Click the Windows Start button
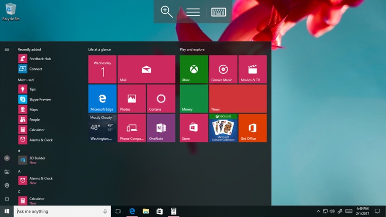This screenshot has height=217, width=386. click(x=7, y=211)
